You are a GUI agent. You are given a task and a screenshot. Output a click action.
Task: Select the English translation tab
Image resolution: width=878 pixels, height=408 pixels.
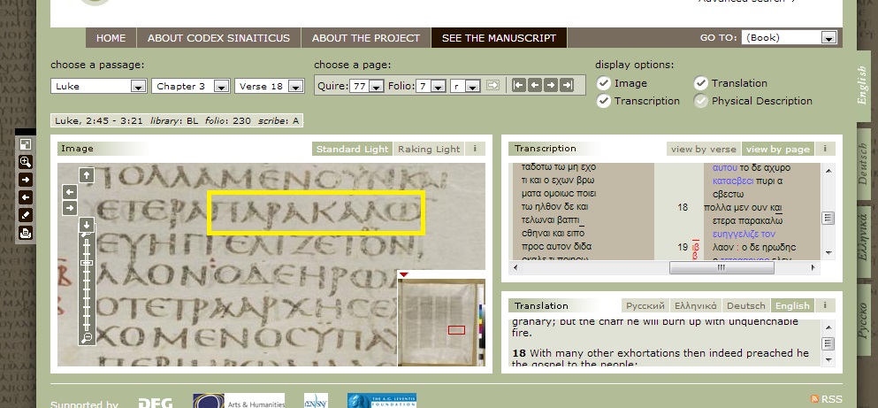pyautogui.click(x=792, y=305)
